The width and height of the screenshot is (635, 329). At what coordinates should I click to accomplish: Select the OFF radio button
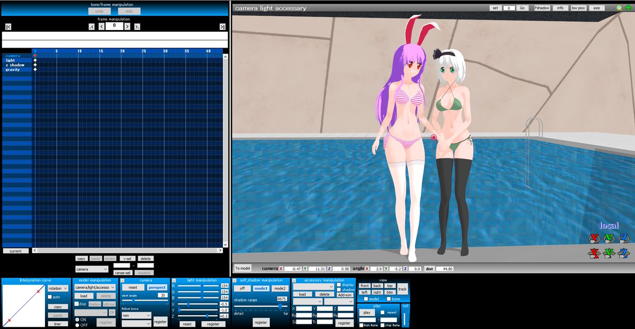[76, 325]
